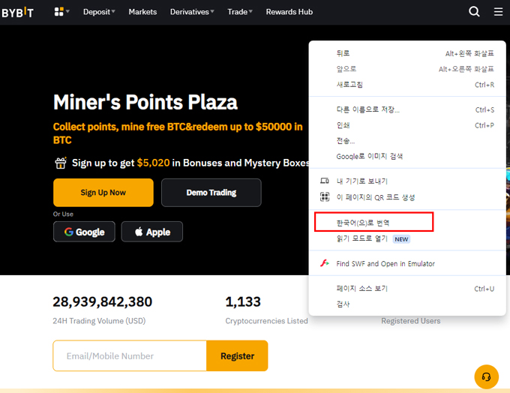This screenshot has height=393, width=510.
Task: Expand the Deposit dropdown
Action: pyautogui.click(x=99, y=12)
